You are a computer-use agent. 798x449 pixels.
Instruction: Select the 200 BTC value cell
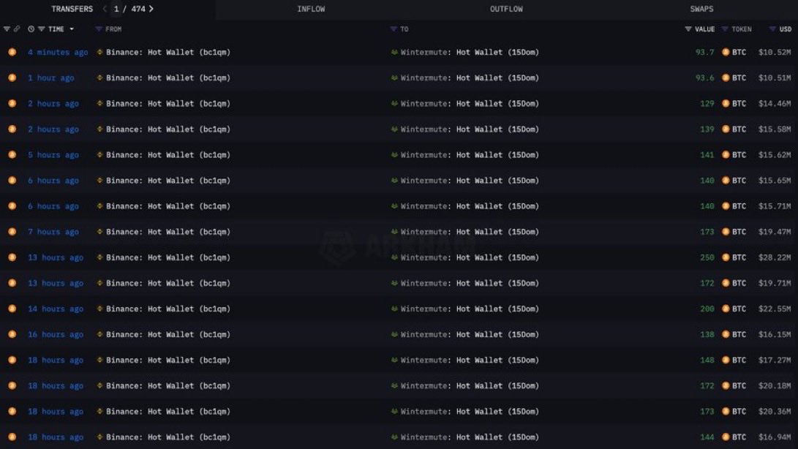[x=707, y=309]
